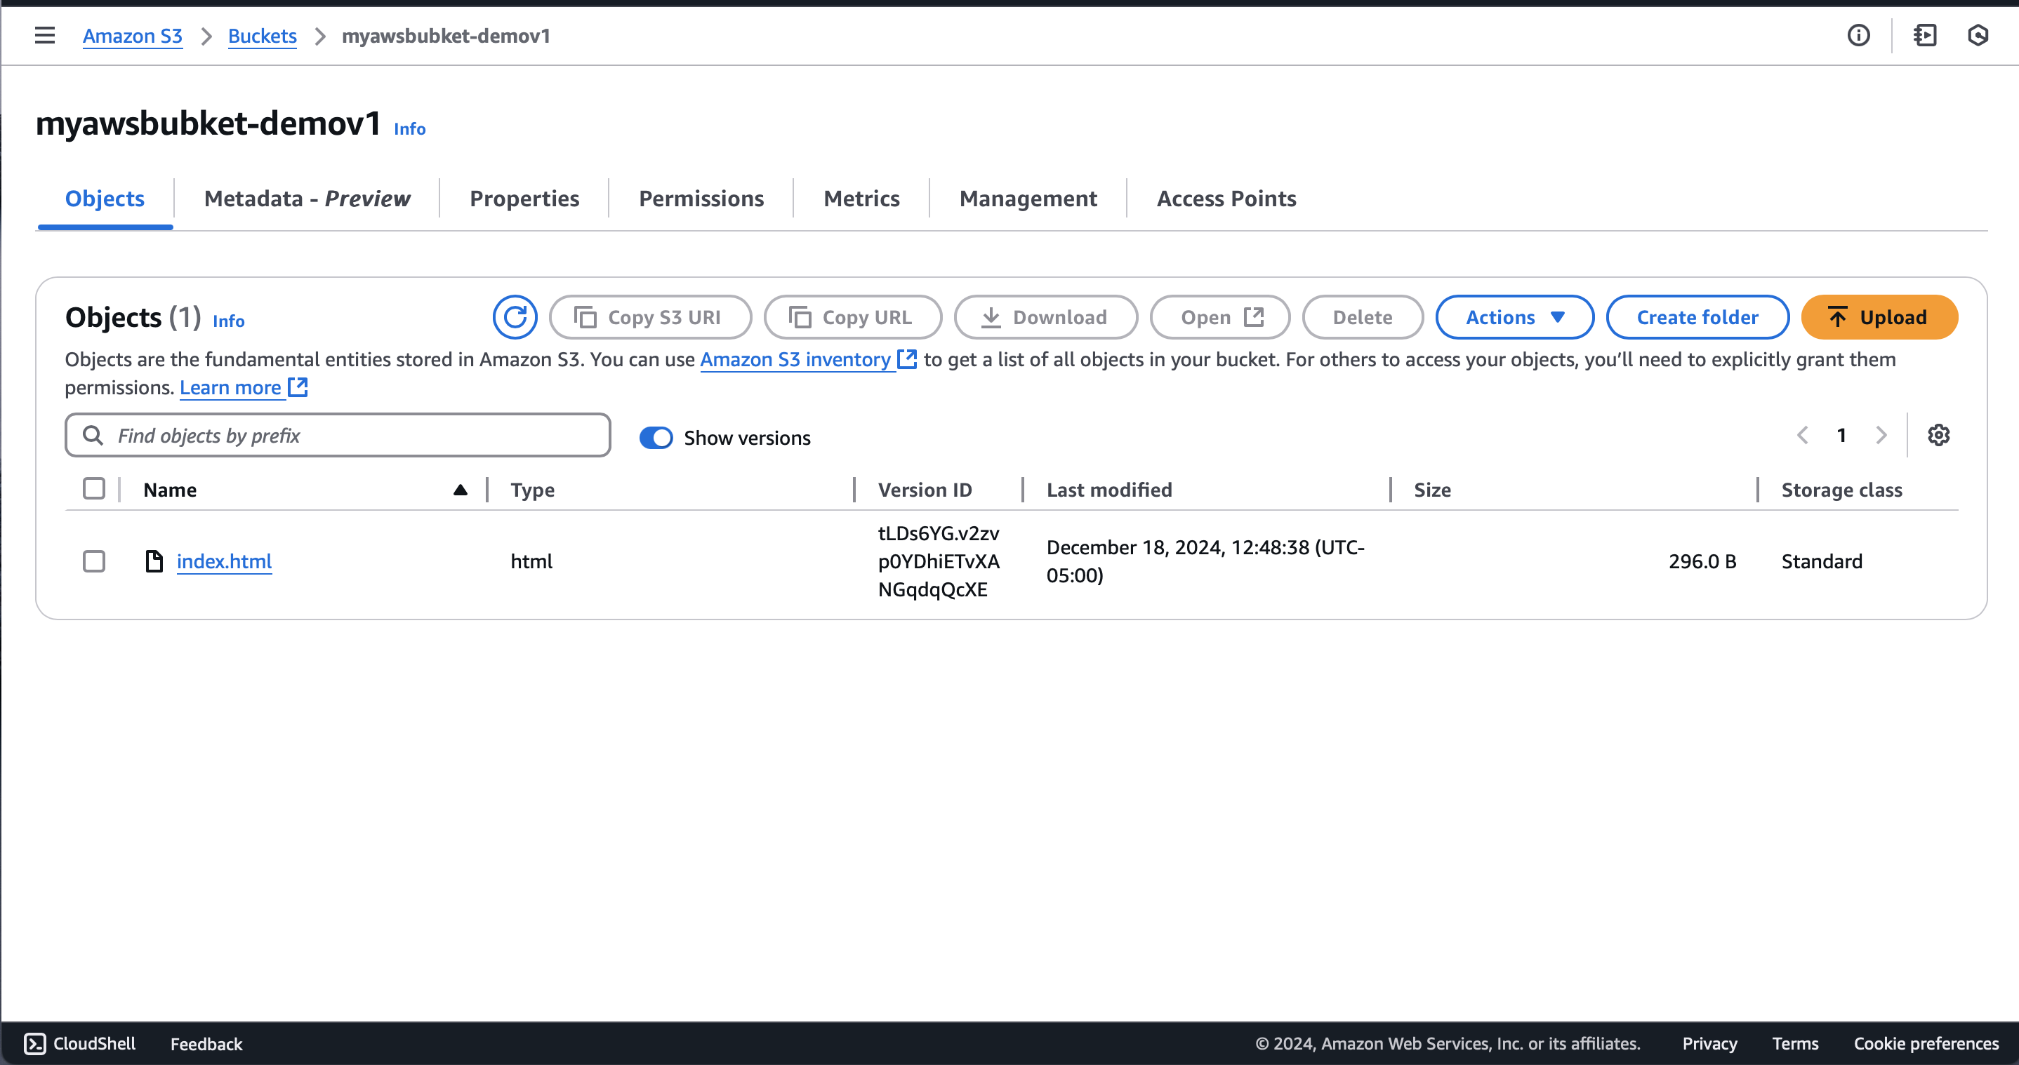Check the select-all objects checkbox

coord(94,488)
